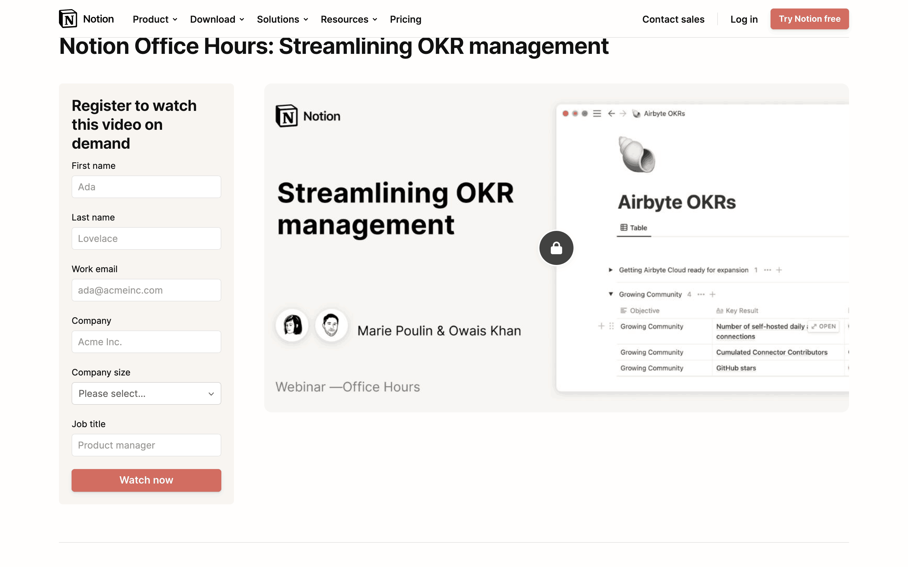Click the back arrow in the Airbyte window
908x567 pixels.
pyautogui.click(x=611, y=113)
